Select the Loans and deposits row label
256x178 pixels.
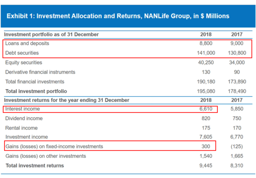coord(27,43)
